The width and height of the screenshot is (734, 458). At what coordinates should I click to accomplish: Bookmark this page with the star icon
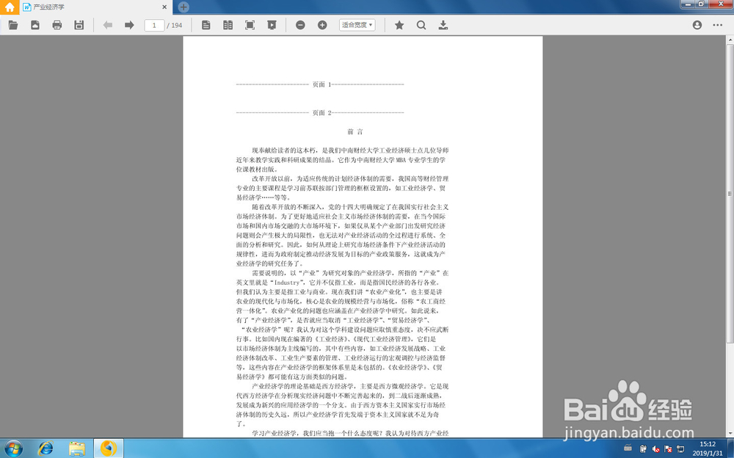pyautogui.click(x=399, y=24)
